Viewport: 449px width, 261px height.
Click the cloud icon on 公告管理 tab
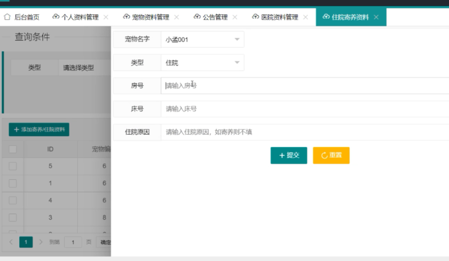197,17
